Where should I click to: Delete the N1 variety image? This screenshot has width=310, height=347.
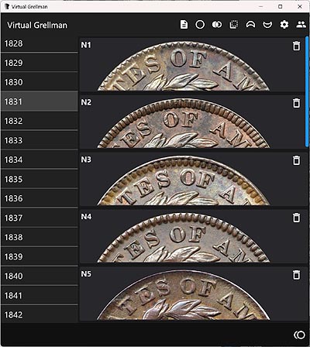[x=296, y=46]
